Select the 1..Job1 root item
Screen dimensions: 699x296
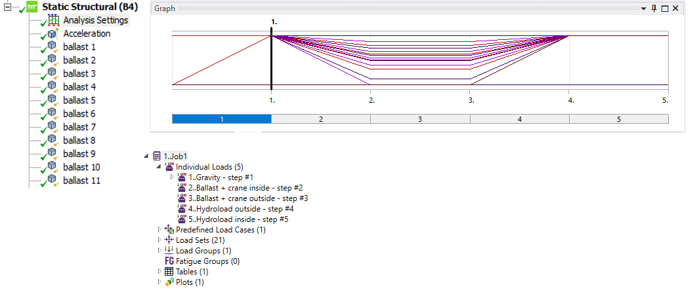[x=175, y=157]
